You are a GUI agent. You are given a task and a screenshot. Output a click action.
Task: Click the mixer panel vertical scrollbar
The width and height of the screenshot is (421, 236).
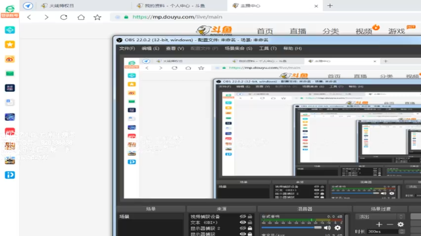coord(347,225)
